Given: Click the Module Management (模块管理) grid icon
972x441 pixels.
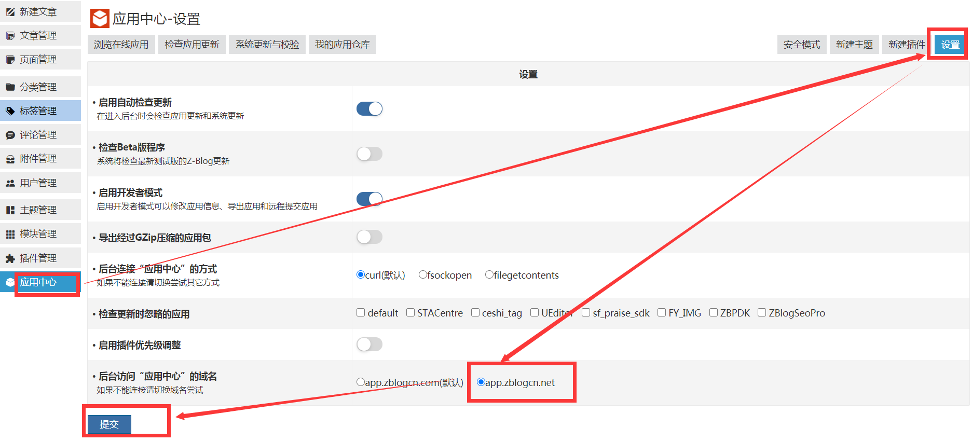Looking at the screenshot, I should (10, 234).
